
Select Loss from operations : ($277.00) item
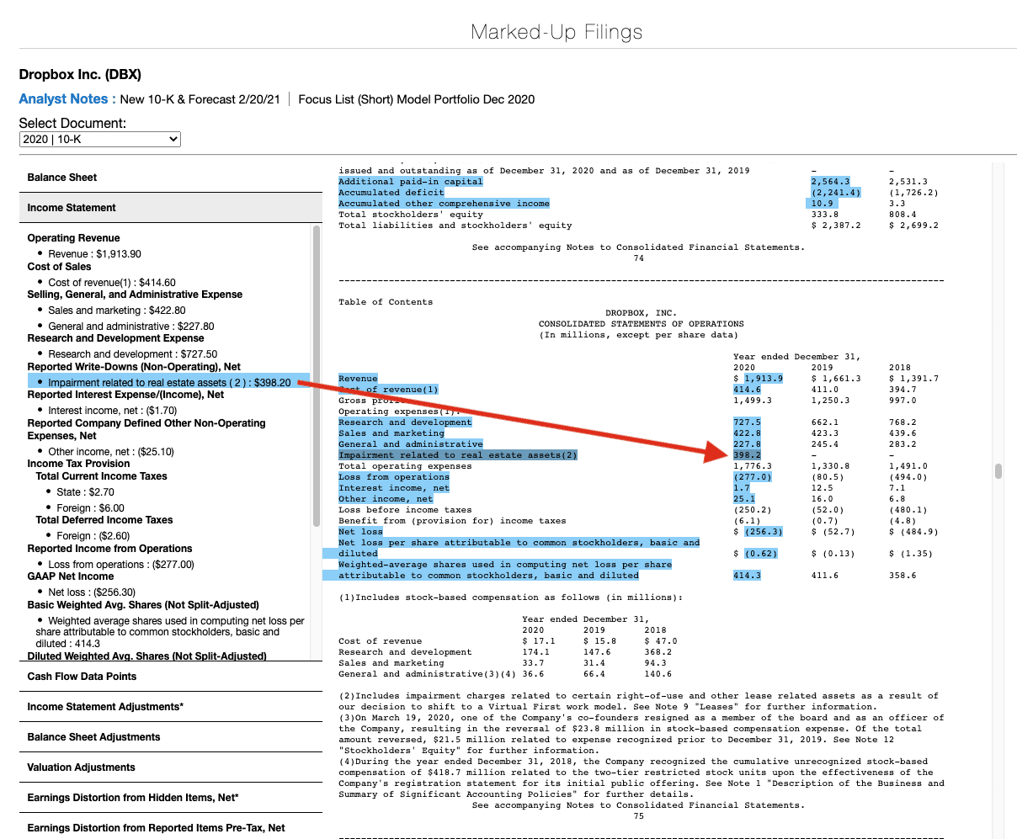coord(121,565)
